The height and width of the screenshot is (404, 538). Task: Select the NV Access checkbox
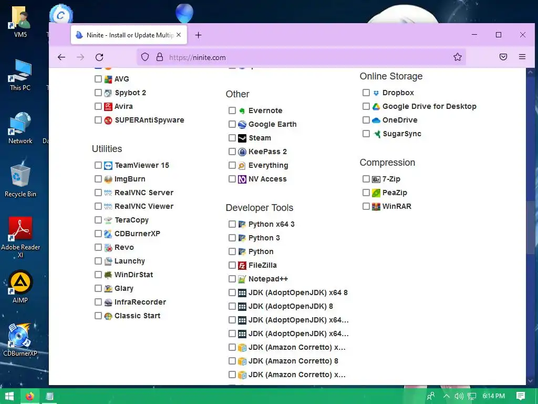pyautogui.click(x=232, y=179)
